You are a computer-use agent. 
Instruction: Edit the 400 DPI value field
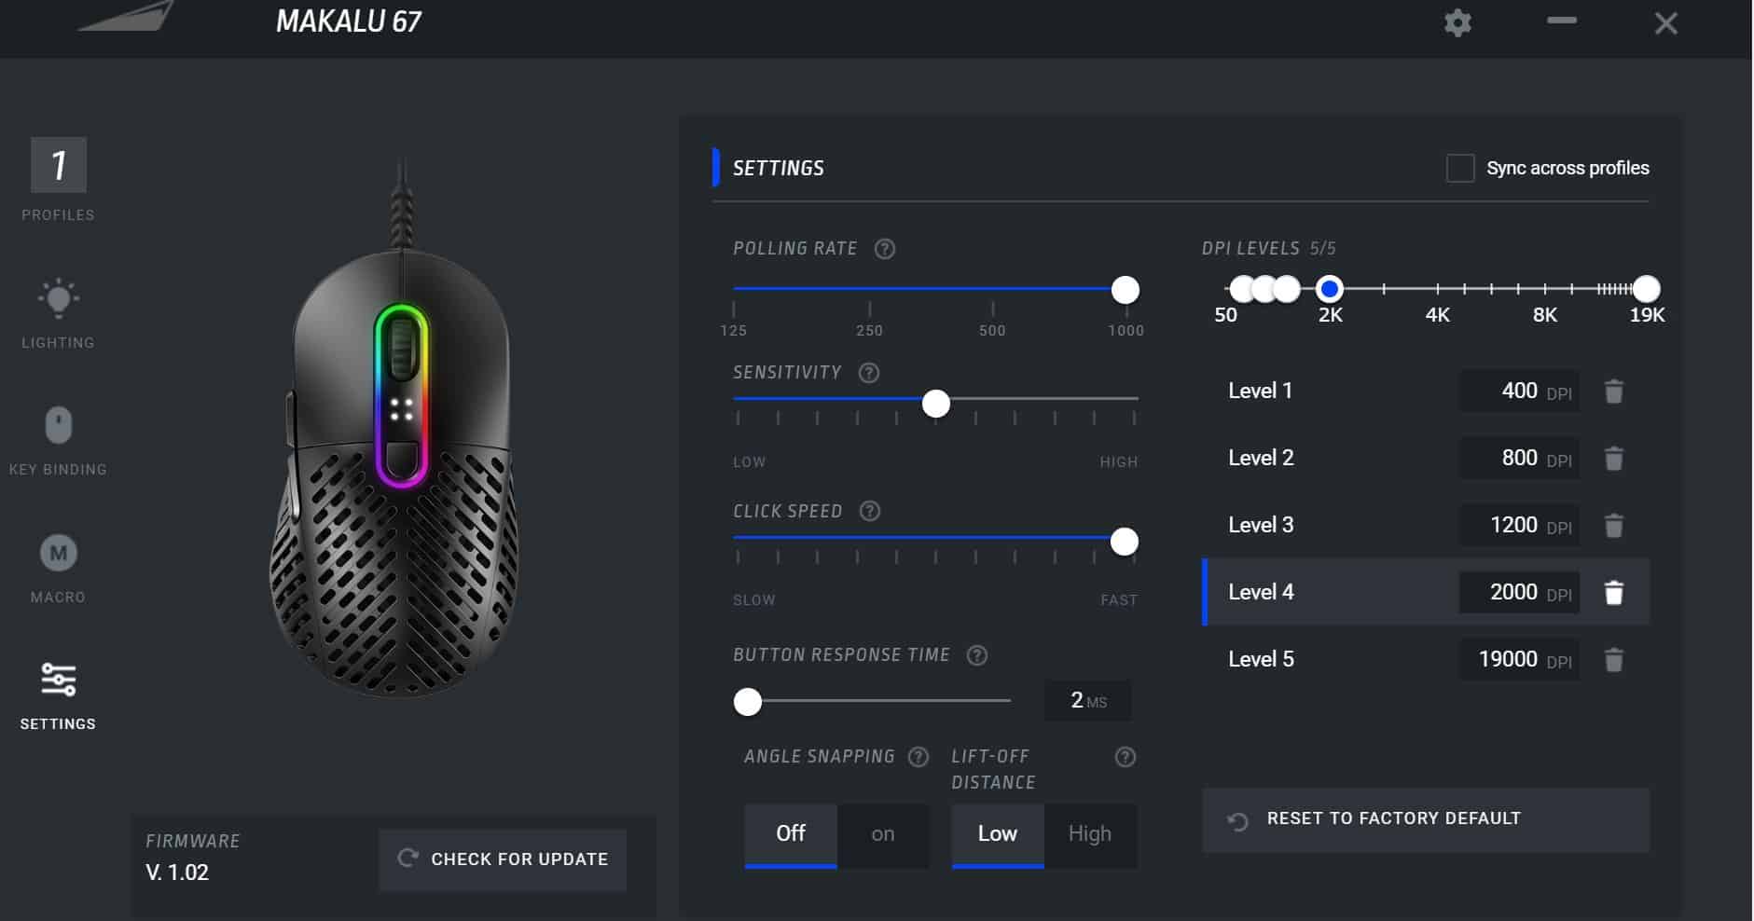[x=1519, y=392]
